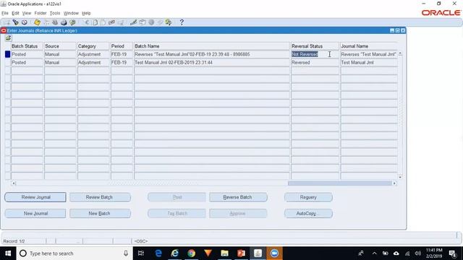463x260 pixels.
Task: Click the Zoom meeting taskbar icon
Action: (x=274, y=253)
